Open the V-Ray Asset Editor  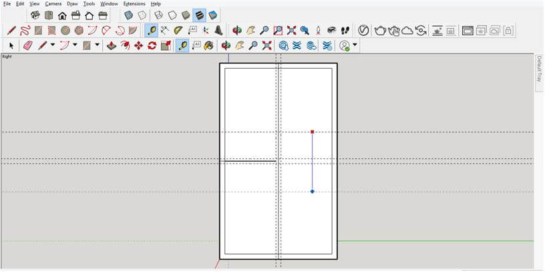pos(363,31)
